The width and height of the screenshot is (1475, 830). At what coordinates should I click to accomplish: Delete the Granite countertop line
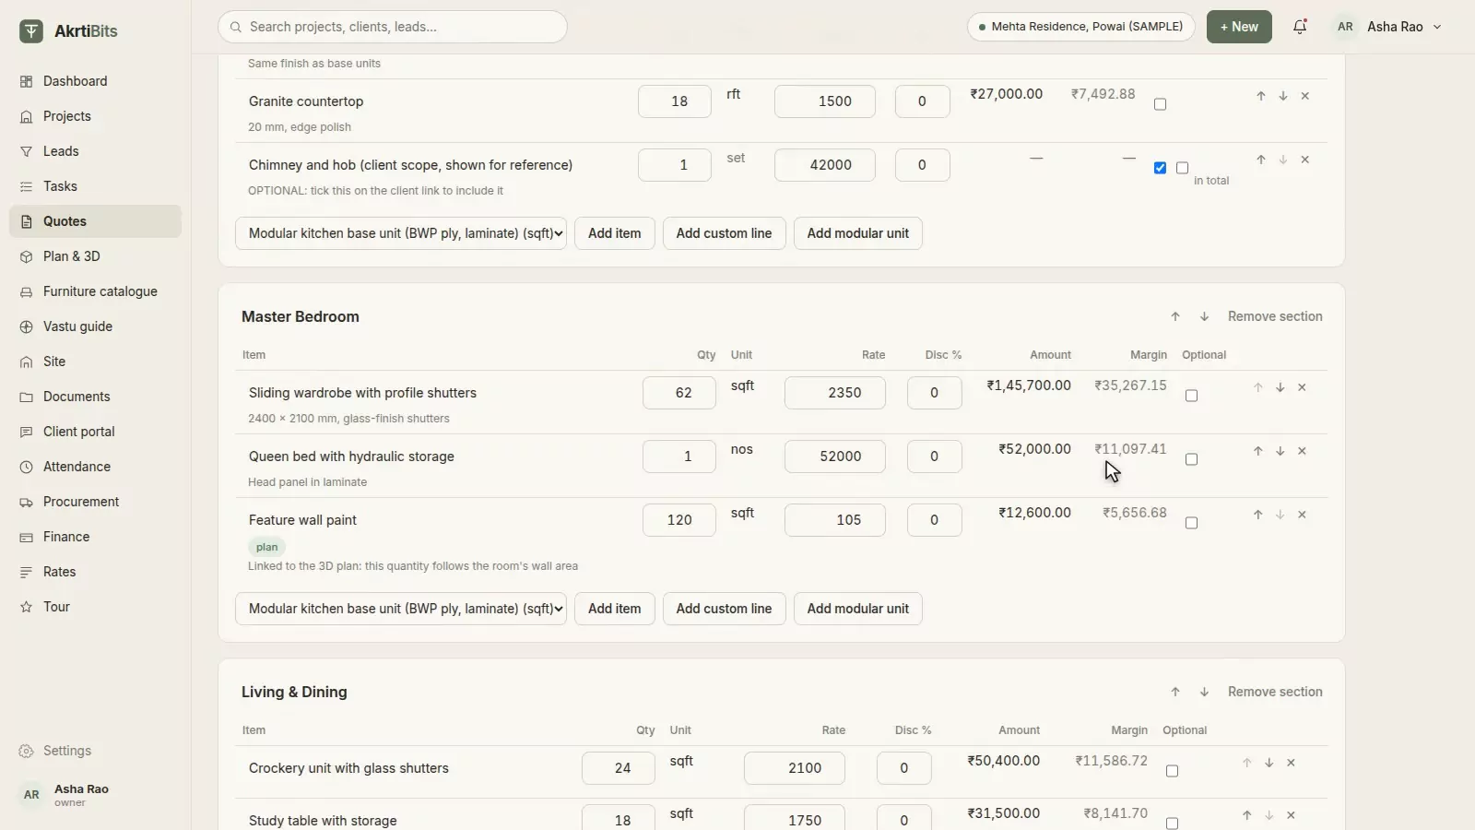(x=1305, y=96)
